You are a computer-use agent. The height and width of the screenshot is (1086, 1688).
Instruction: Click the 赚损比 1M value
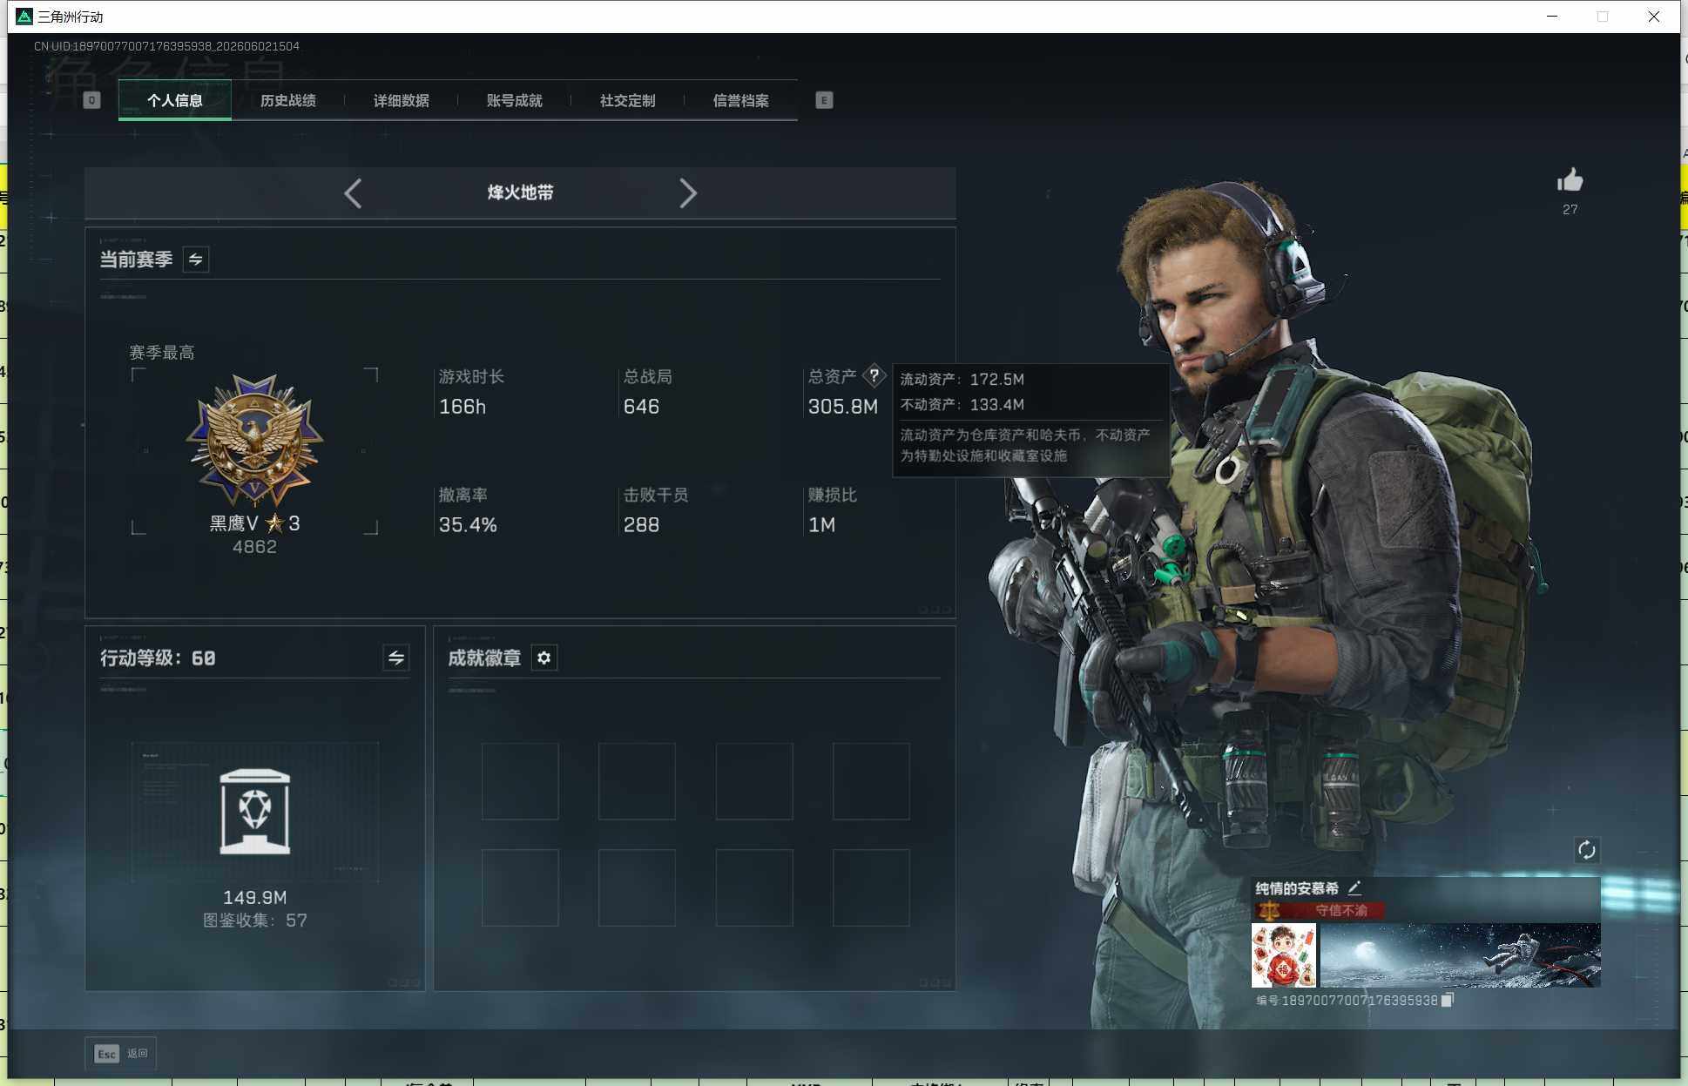coord(821,525)
